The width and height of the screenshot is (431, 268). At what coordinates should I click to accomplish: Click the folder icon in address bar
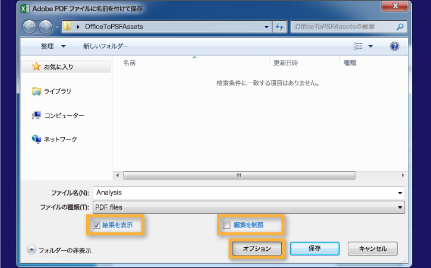(68, 27)
